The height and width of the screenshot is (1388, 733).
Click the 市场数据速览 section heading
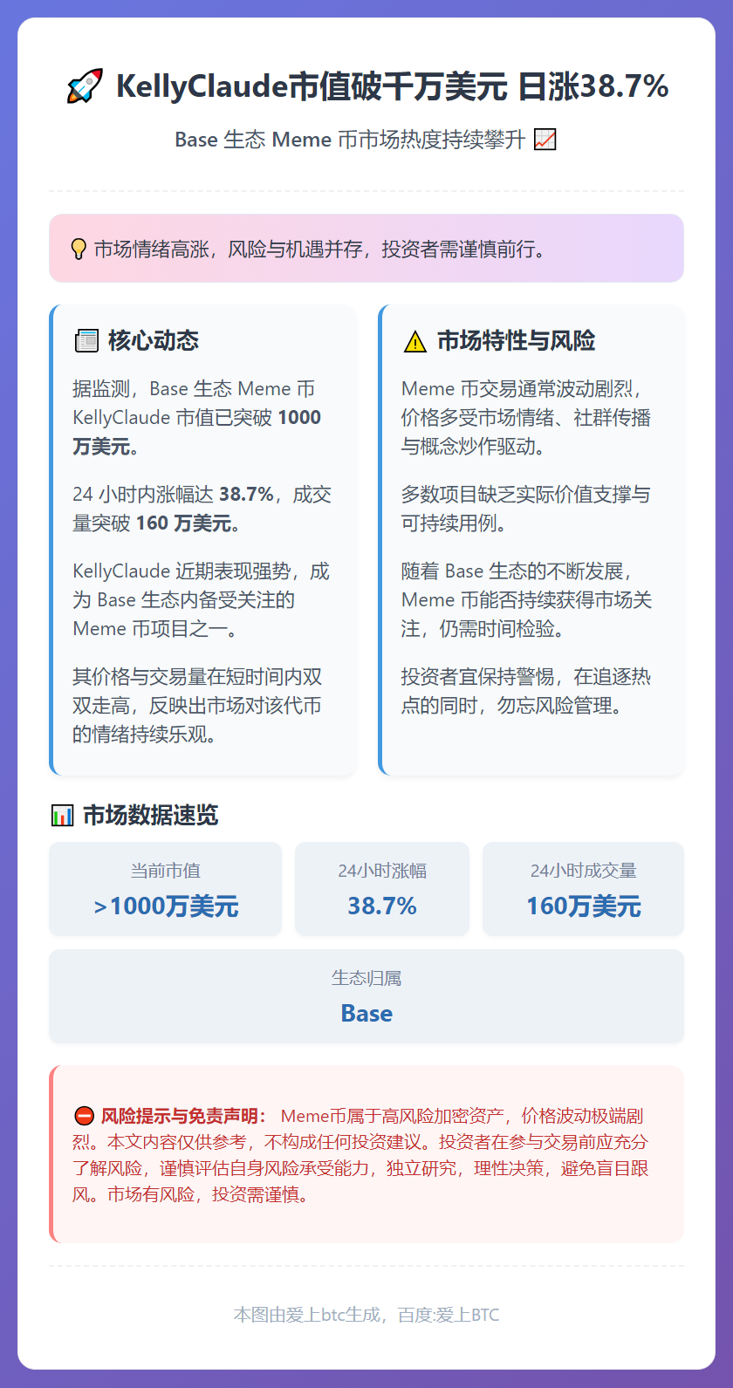(150, 816)
